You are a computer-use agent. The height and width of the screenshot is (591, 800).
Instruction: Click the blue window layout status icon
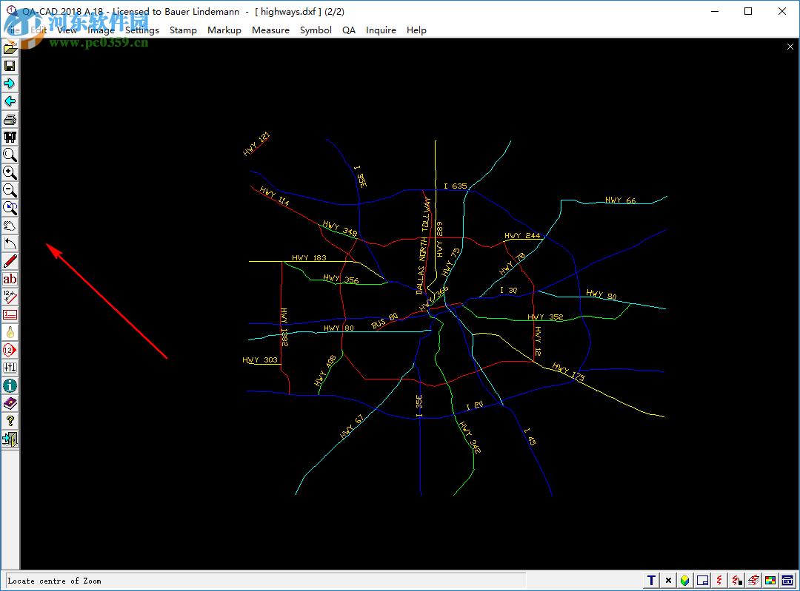[x=702, y=581]
